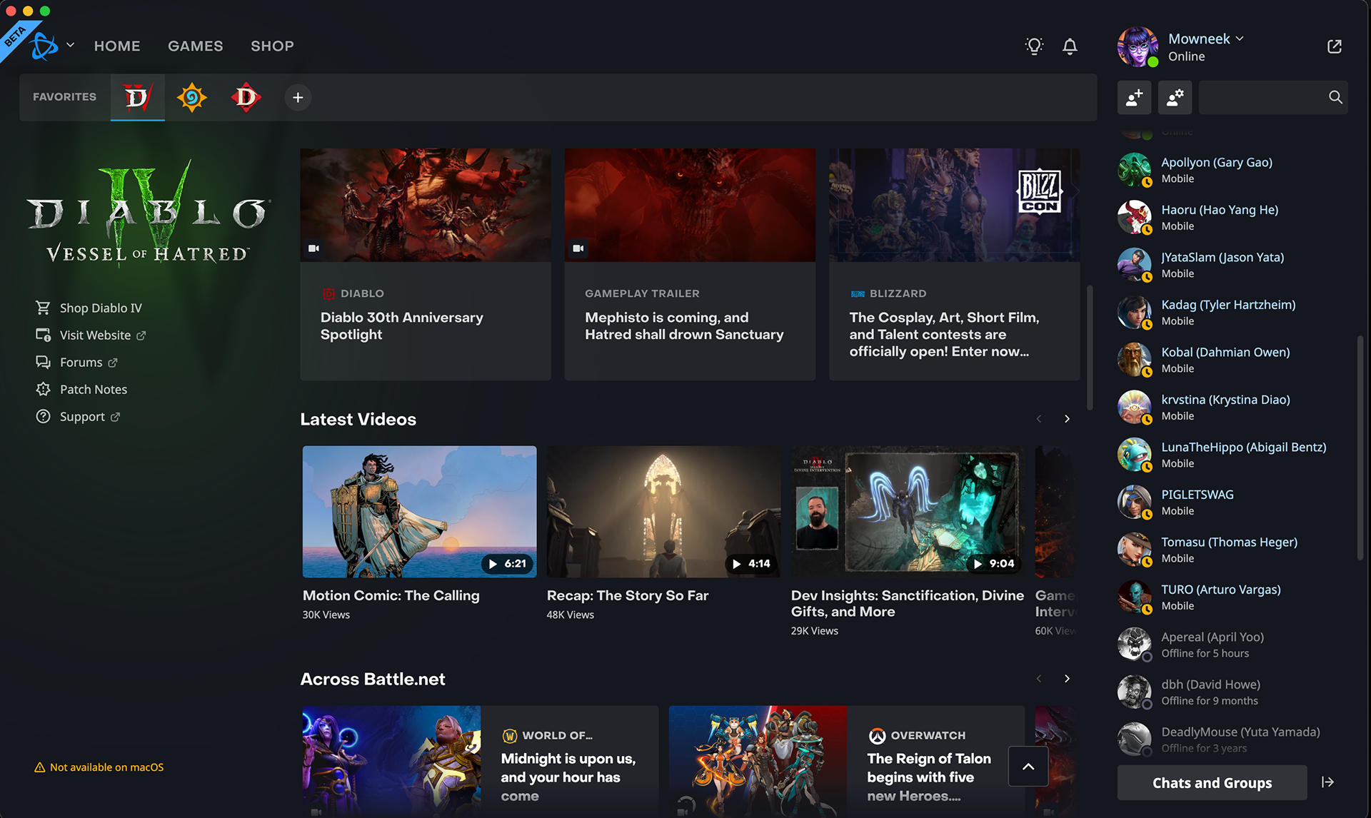
Task: Show next Latest Videos with right chevron
Action: pos(1067,419)
